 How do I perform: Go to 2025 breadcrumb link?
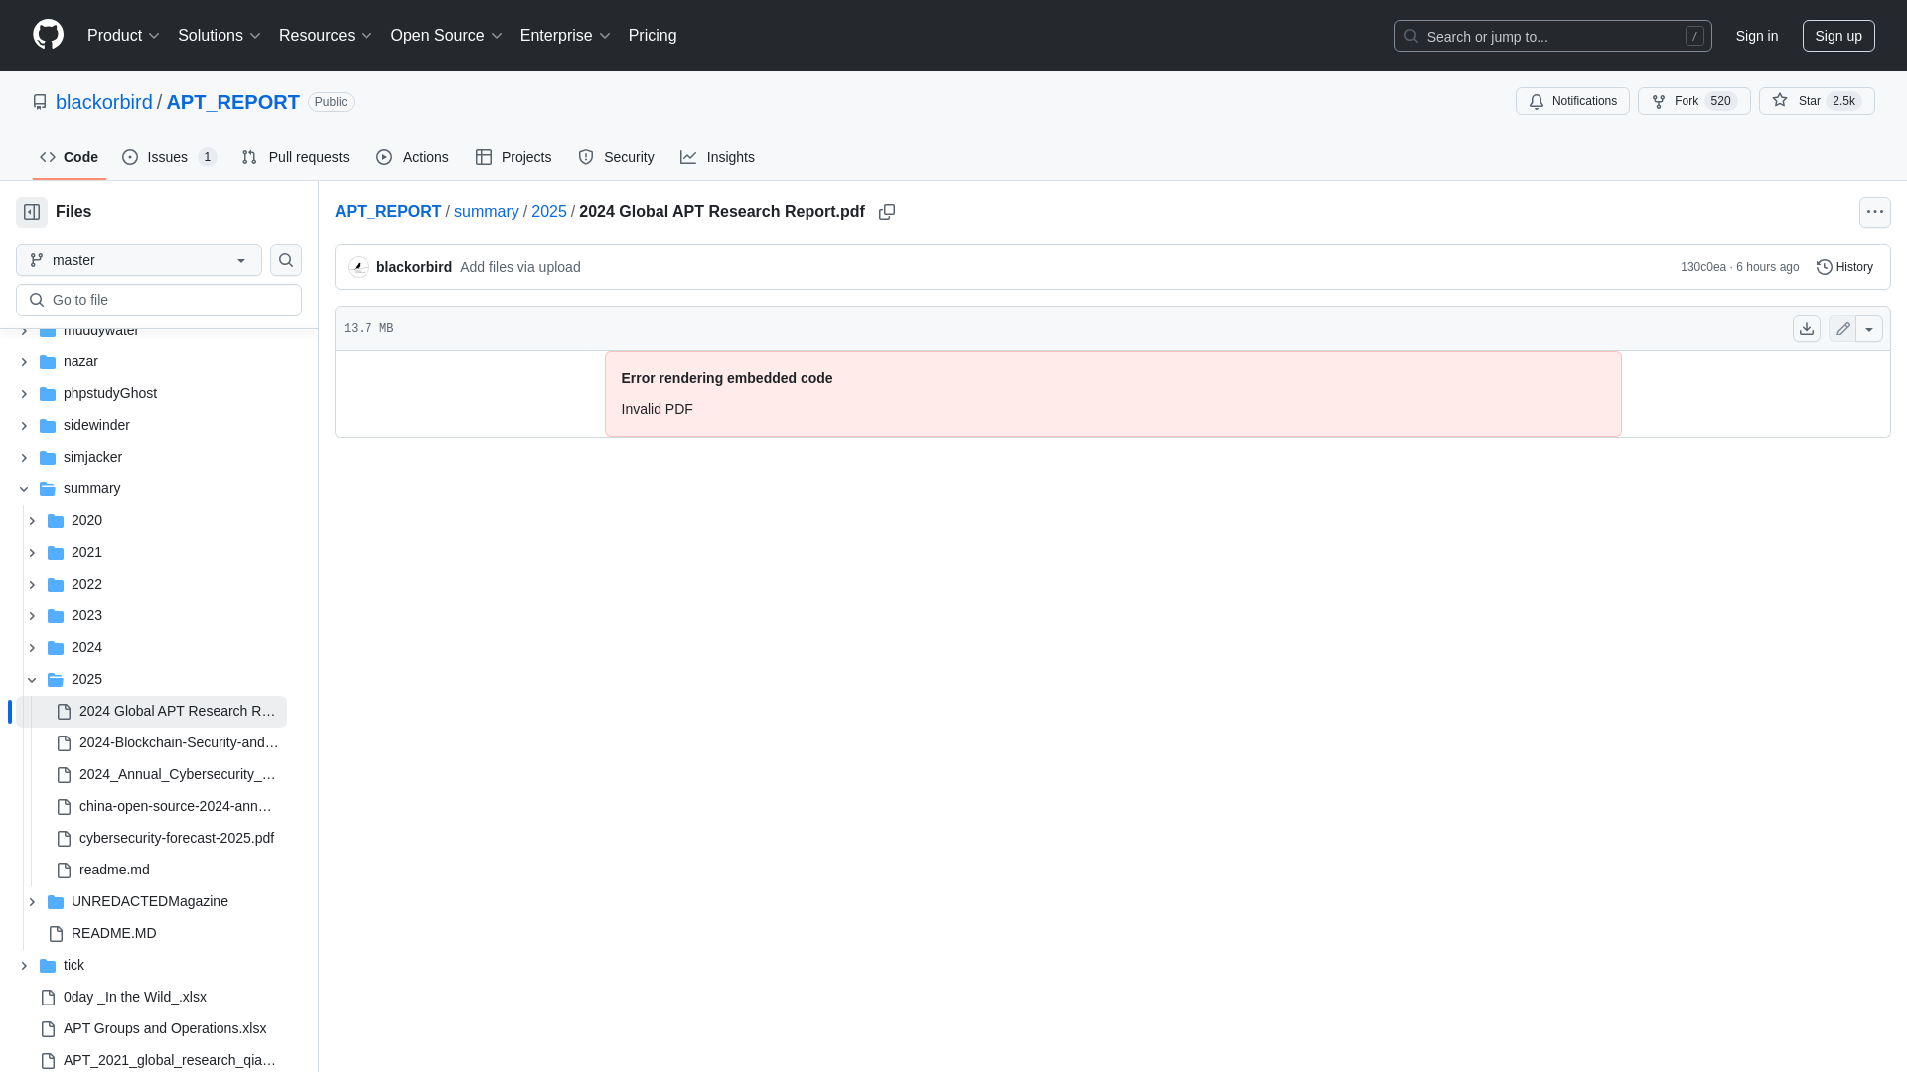[x=549, y=212]
